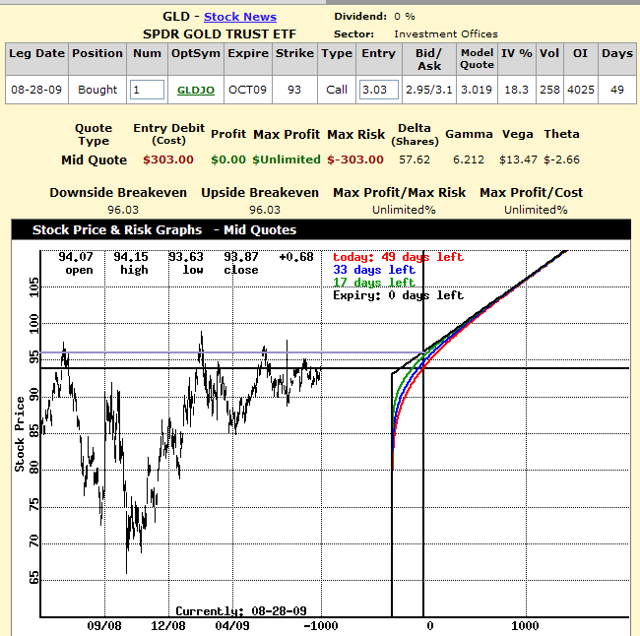Click the Max Profit/Max Risk heading
Image resolution: width=640 pixels, height=636 pixels.
click(x=399, y=193)
